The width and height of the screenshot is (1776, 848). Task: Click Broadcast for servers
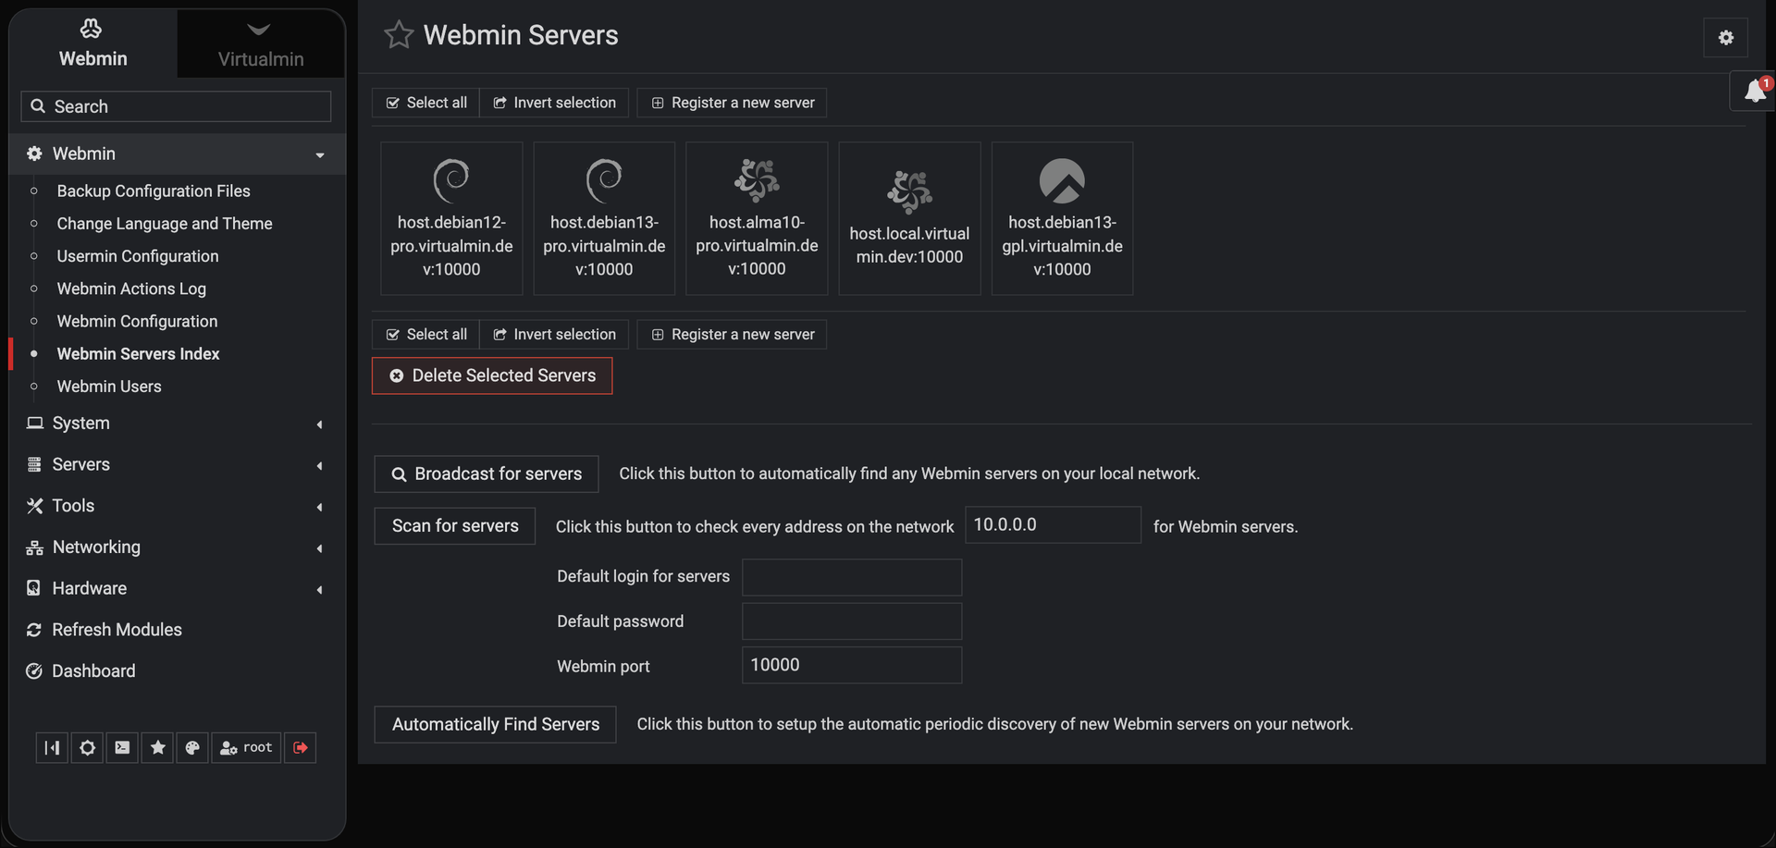[x=487, y=473]
